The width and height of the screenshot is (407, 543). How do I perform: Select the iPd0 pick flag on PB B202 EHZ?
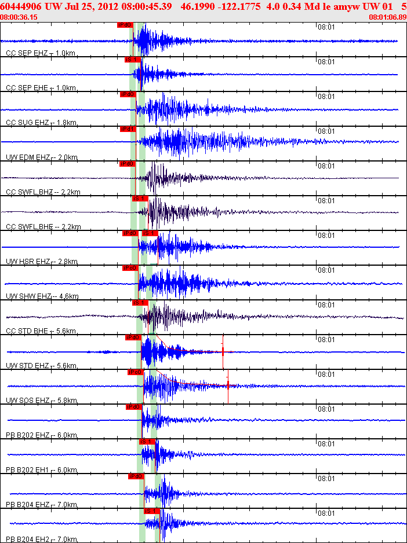(x=134, y=406)
